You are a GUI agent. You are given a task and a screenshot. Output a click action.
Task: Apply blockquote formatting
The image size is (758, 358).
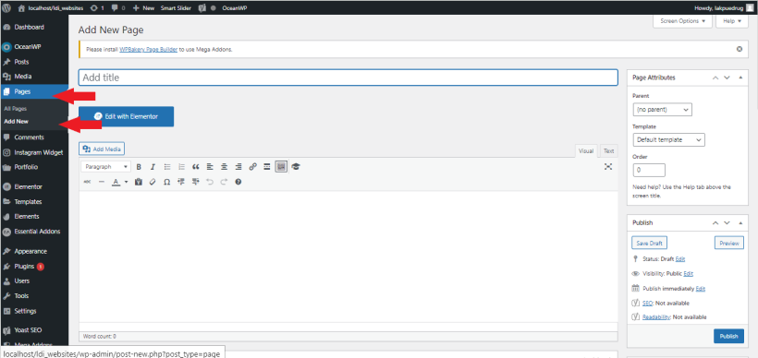click(x=196, y=167)
